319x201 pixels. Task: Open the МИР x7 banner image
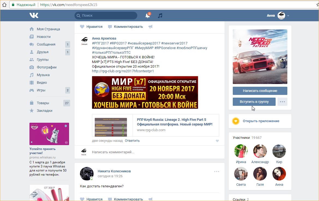click(145, 92)
